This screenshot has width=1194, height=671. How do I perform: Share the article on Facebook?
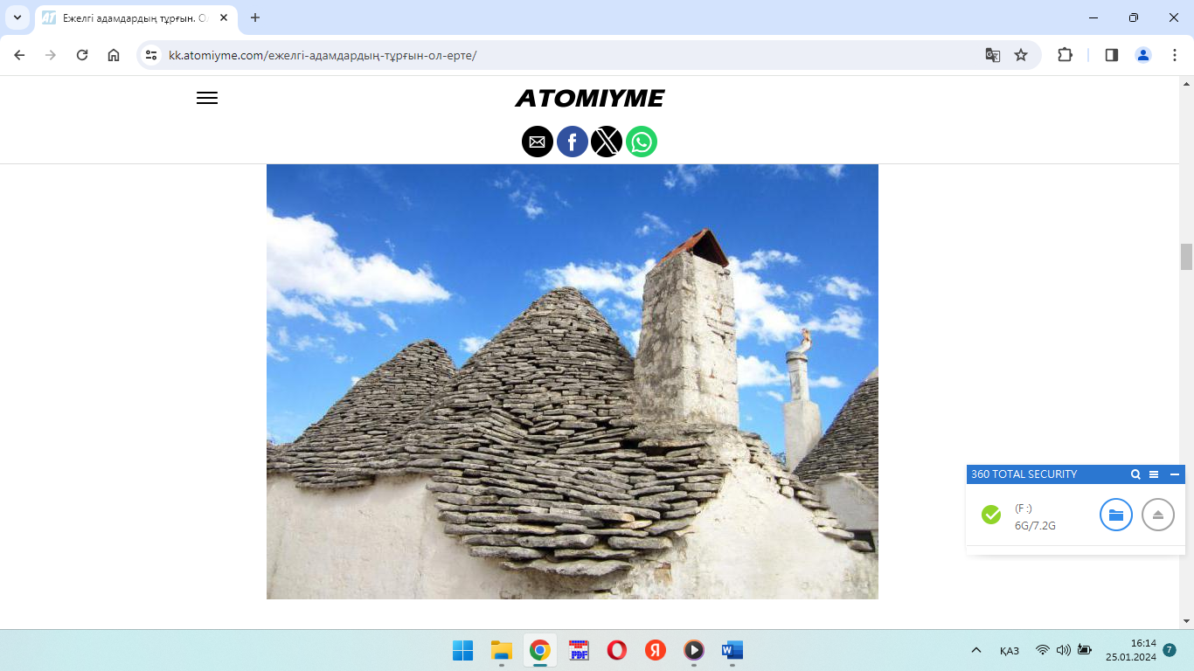pyautogui.click(x=573, y=142)
